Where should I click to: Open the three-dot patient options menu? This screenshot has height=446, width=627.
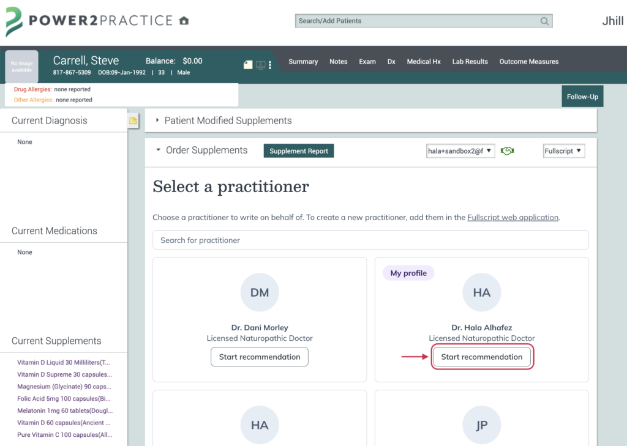270,65
